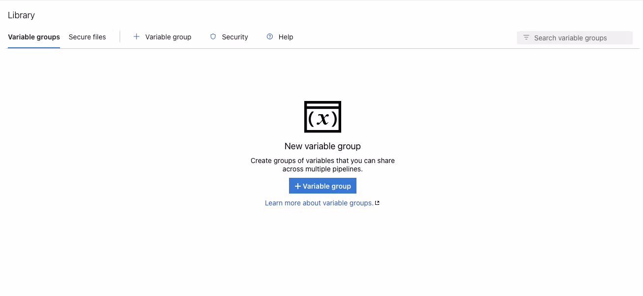The height and width of the screenshot is (296, 643).
Task: Click the external-link icon after Learn more
Action: click(377, 202)
